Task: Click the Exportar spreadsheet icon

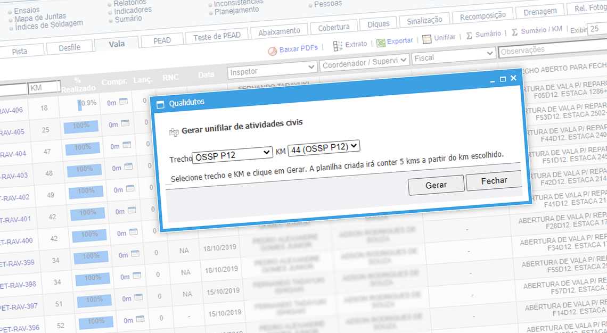Action: coord(381,43)
